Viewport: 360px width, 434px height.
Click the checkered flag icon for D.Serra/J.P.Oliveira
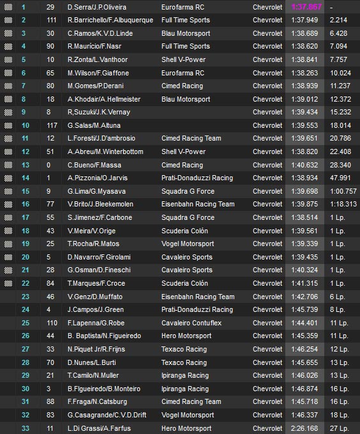8,7
